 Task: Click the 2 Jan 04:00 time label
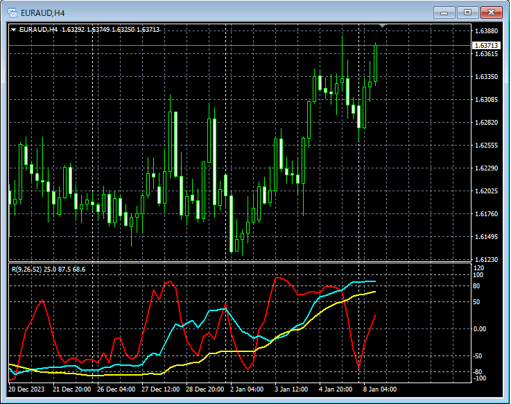click(x=247, y=389)
